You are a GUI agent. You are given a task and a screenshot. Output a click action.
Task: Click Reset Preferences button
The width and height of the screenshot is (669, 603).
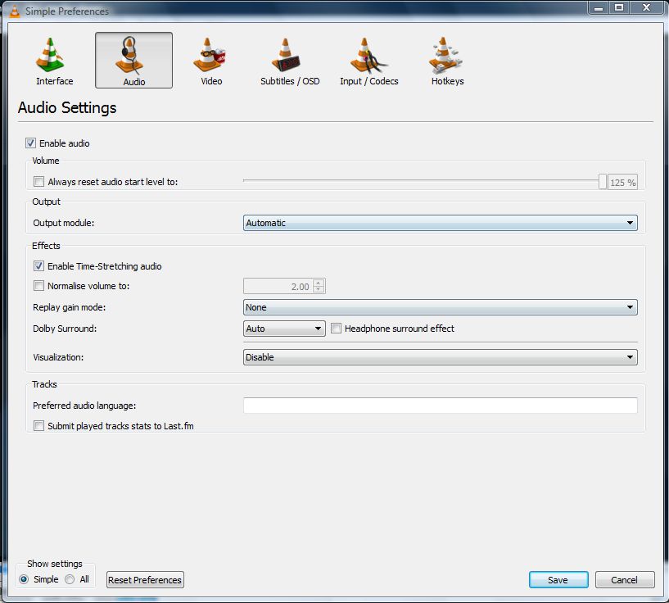[x=145, y=580]
